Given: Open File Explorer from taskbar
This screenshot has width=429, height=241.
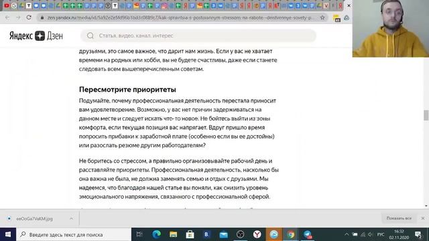Looking at the screenshot, I should [x=173, y=234].
